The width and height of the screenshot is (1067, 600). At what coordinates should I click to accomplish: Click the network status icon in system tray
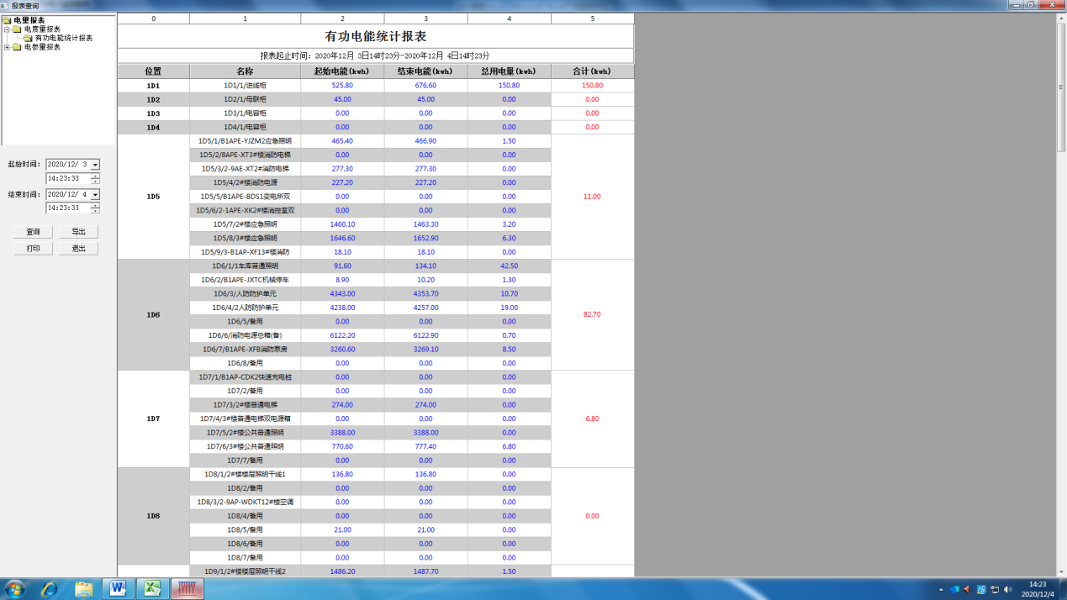click(996, 589)
